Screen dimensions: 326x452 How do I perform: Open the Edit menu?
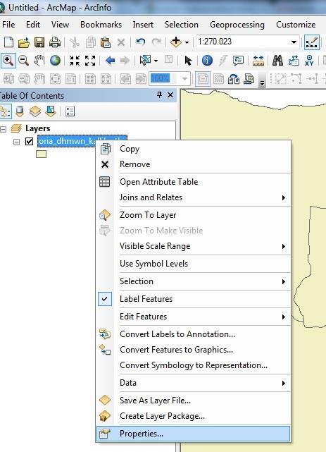[x=33, y=25]
